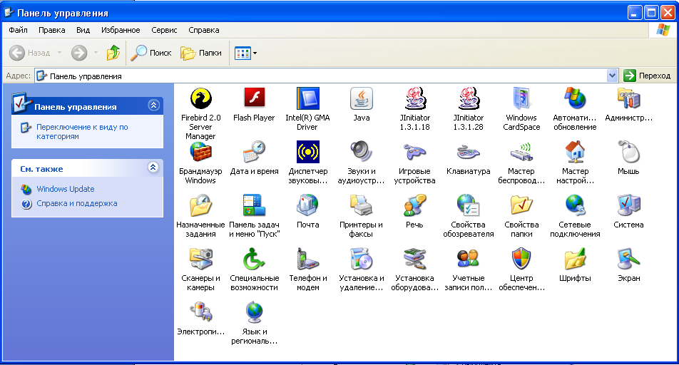Open the Справка menu

coord(203,30)
